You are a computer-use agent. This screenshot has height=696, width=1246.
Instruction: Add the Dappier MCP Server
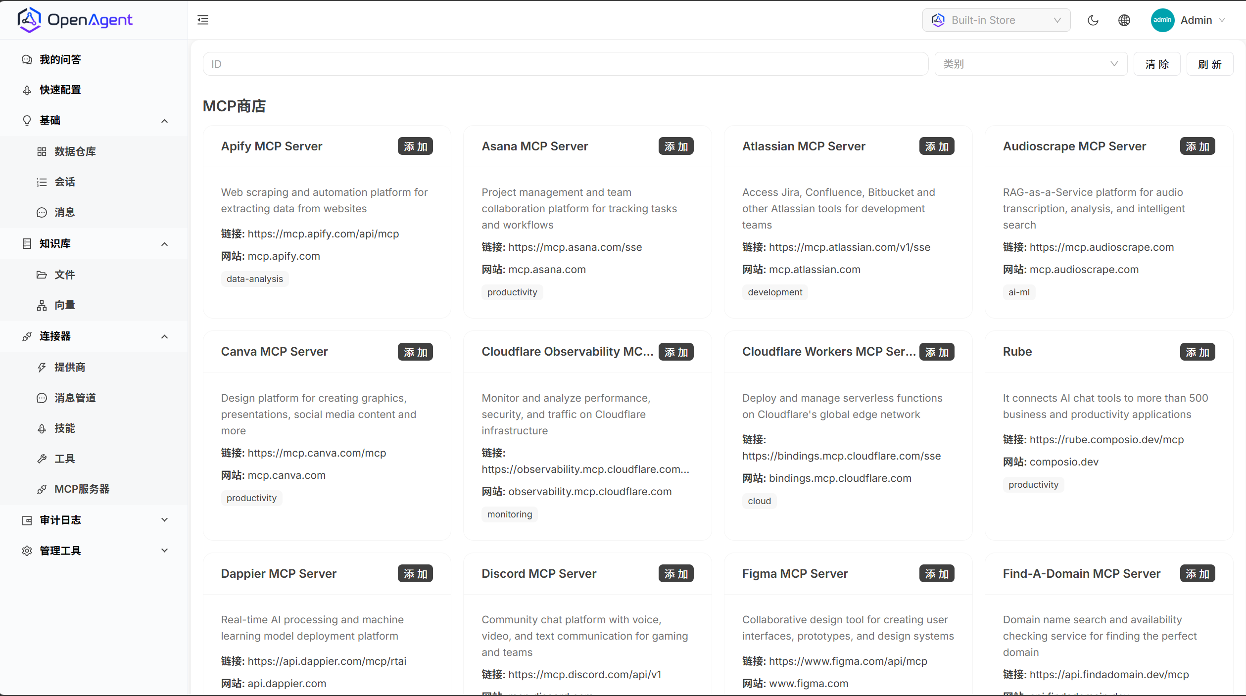pos(416,574)
